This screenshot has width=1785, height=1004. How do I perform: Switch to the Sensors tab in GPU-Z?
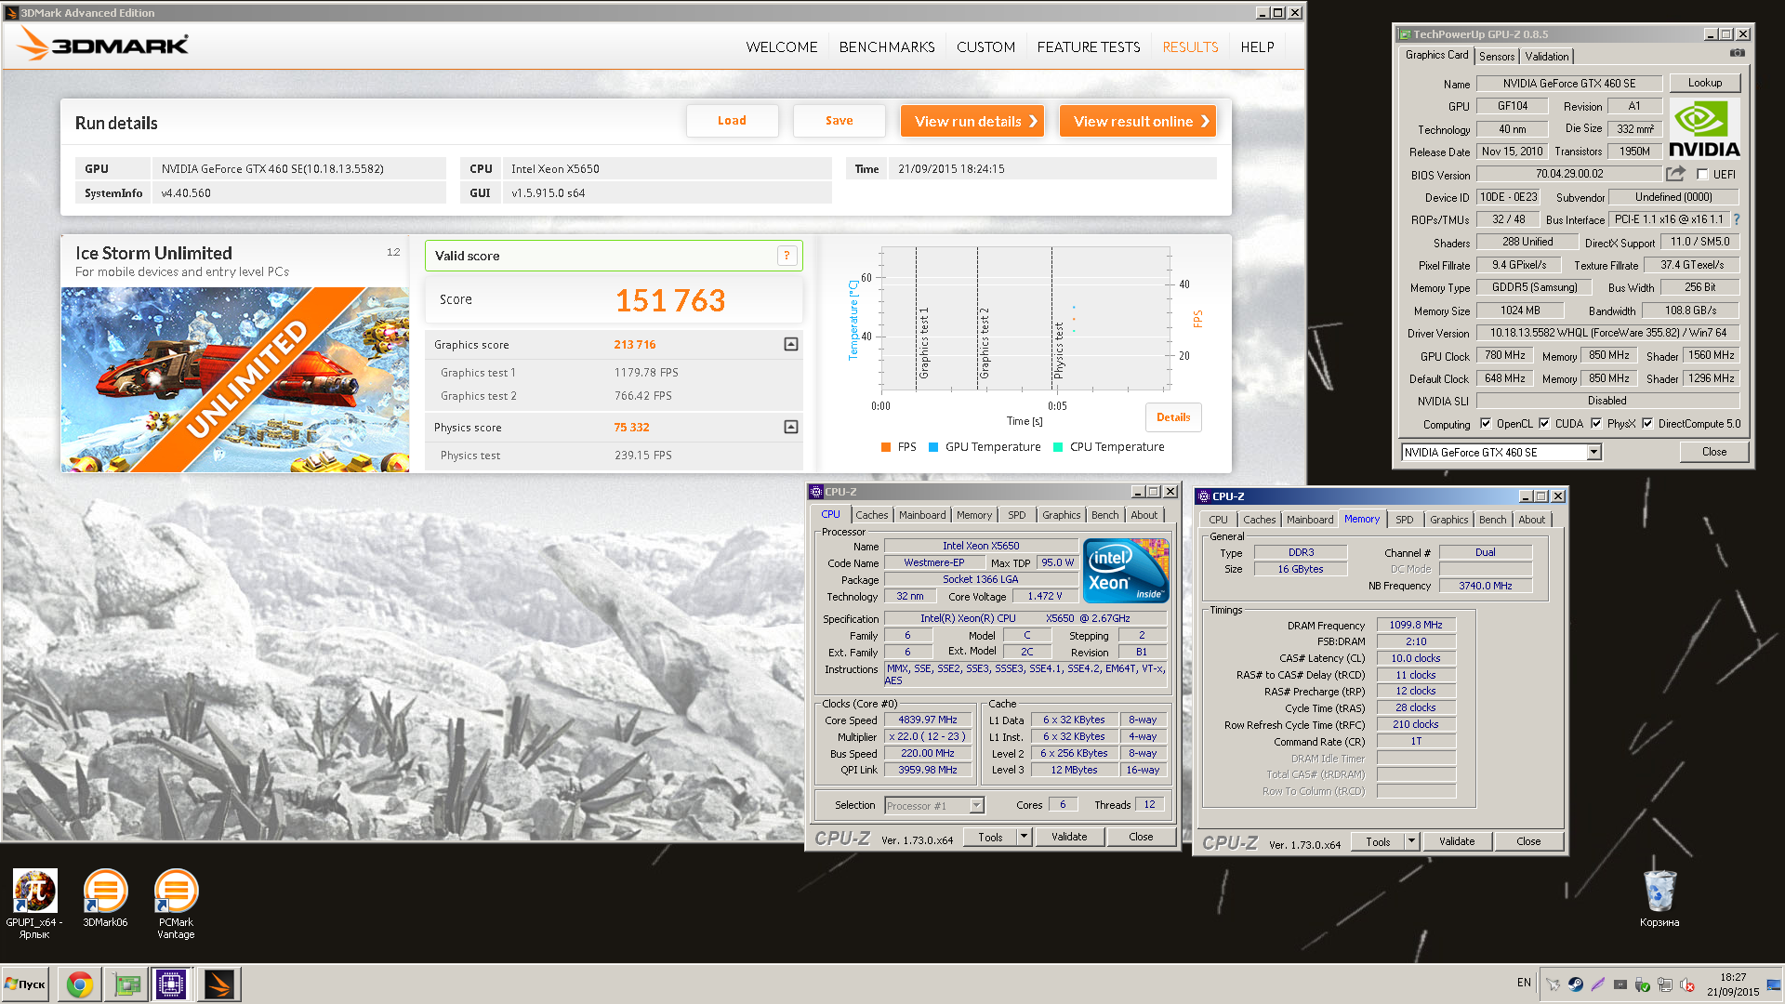(x=1497, y=57)
